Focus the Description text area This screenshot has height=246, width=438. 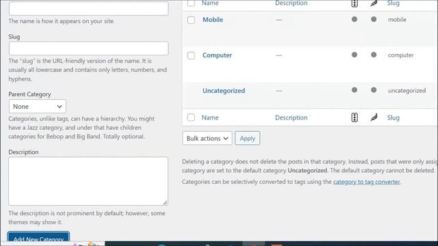click(88, 181)
